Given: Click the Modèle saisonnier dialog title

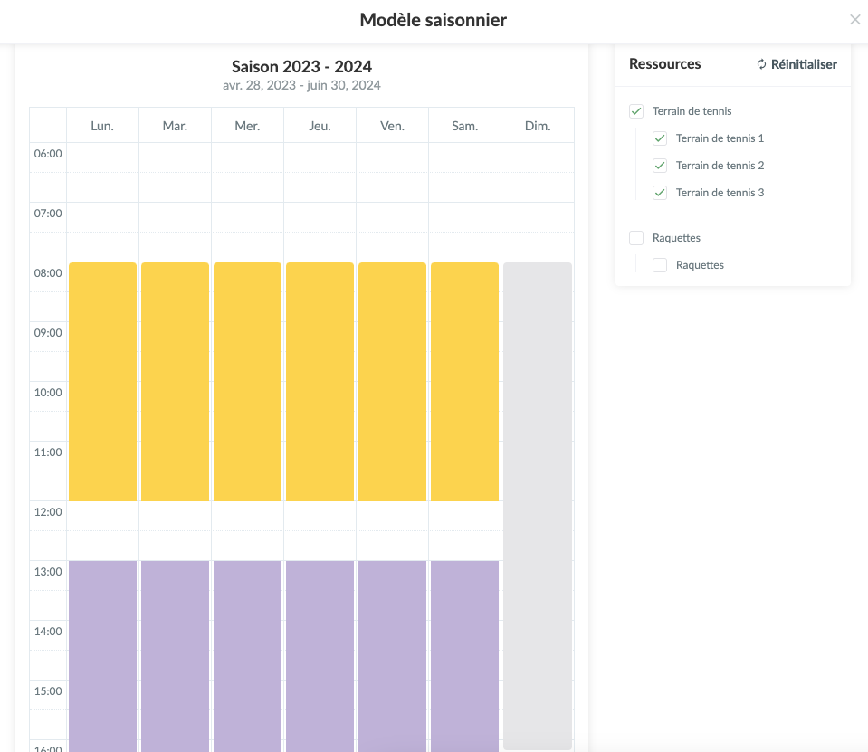Looking at the screenshot, I should pyautogui.click(x=434, y=20).
